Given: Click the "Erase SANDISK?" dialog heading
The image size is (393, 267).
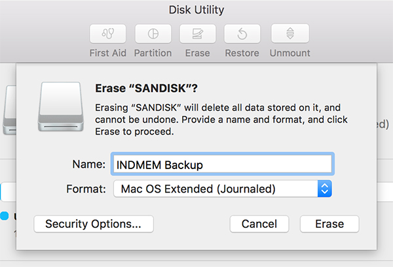Looking at the screenshot, I should (x=147, y=88).
